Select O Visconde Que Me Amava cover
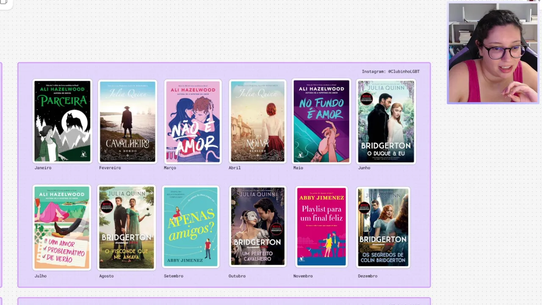 pyautogui.click(x=127, y=227)
